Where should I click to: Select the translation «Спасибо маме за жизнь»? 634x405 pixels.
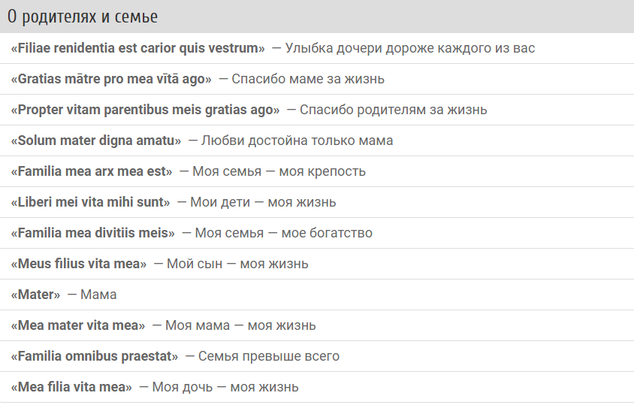308,79
